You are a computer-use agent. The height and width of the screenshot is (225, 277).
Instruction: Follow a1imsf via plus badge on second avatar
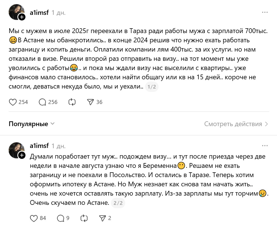pyautogui.click(x=22, y=155)
